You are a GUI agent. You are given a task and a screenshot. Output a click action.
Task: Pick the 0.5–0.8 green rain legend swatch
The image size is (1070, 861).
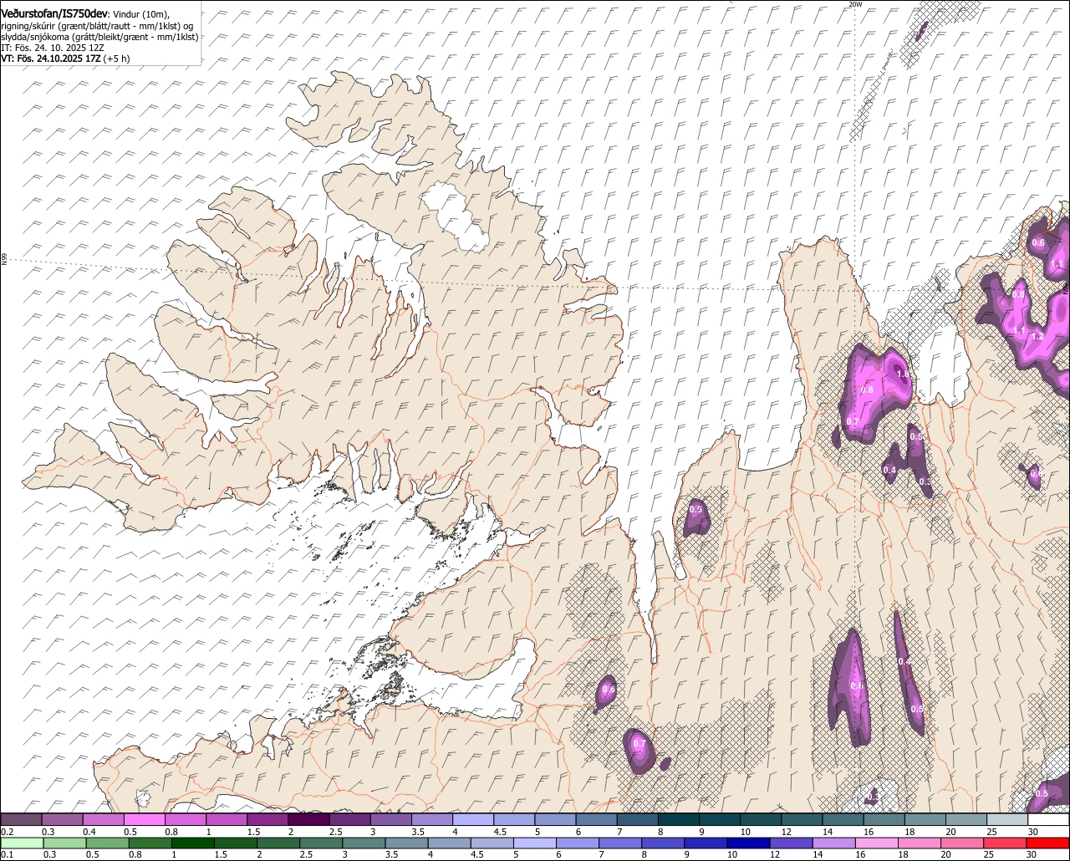[x=108, y=843]
